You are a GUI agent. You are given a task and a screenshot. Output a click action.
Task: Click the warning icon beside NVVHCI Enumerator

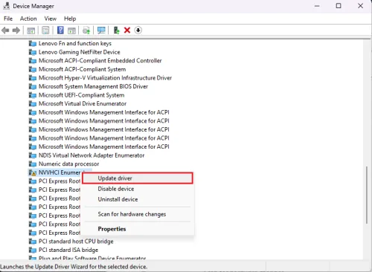tap(33, 172)
